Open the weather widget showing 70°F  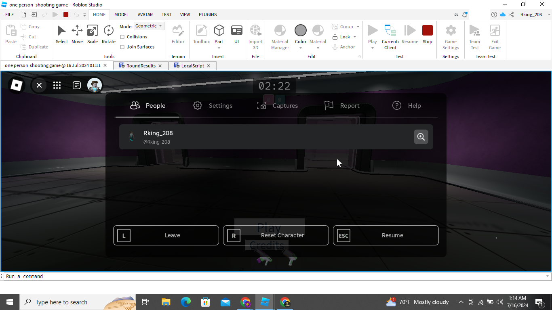point(417,302)
